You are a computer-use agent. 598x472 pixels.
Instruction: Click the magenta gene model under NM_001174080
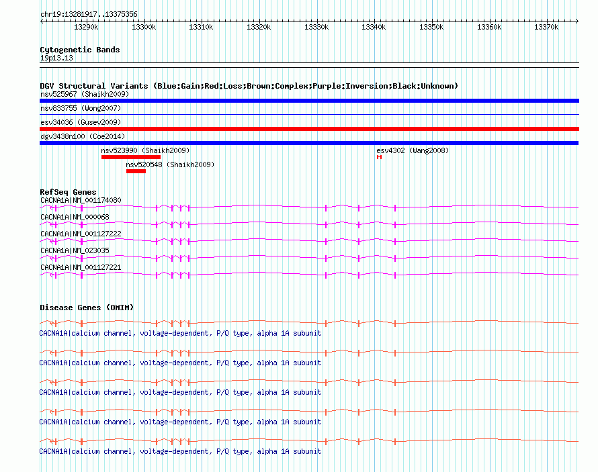pos(309,207)
